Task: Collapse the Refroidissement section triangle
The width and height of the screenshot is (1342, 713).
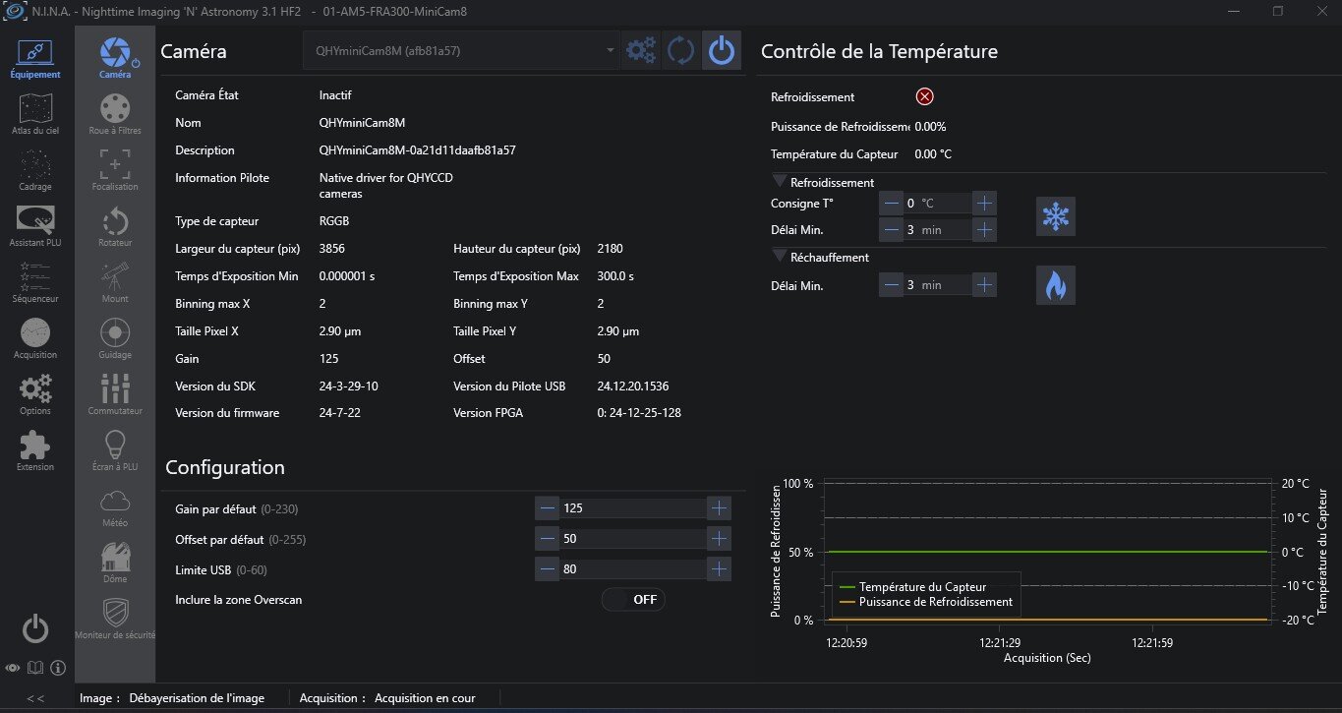Action: 780,182
